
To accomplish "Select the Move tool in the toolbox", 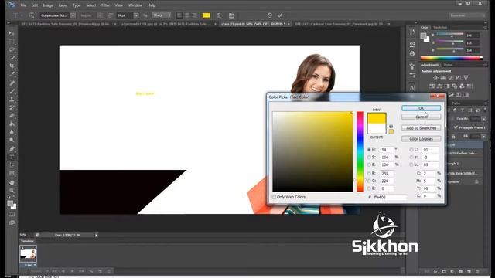I will [12, 33].
